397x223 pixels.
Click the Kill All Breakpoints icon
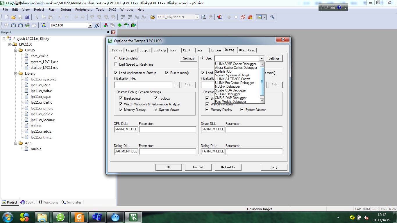(250, 17)
